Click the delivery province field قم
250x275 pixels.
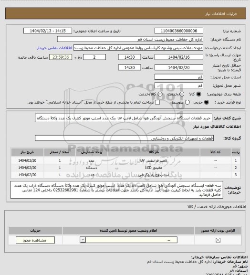179,77
